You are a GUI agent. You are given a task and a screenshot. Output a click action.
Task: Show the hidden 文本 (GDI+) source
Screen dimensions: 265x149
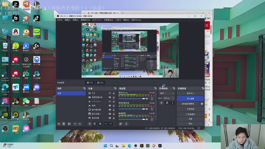(x=110, y=101)
